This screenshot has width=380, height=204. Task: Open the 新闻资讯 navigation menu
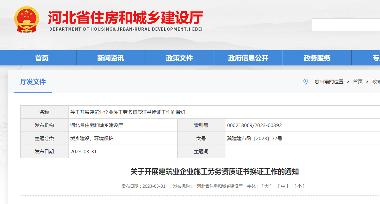coord(111,58)
